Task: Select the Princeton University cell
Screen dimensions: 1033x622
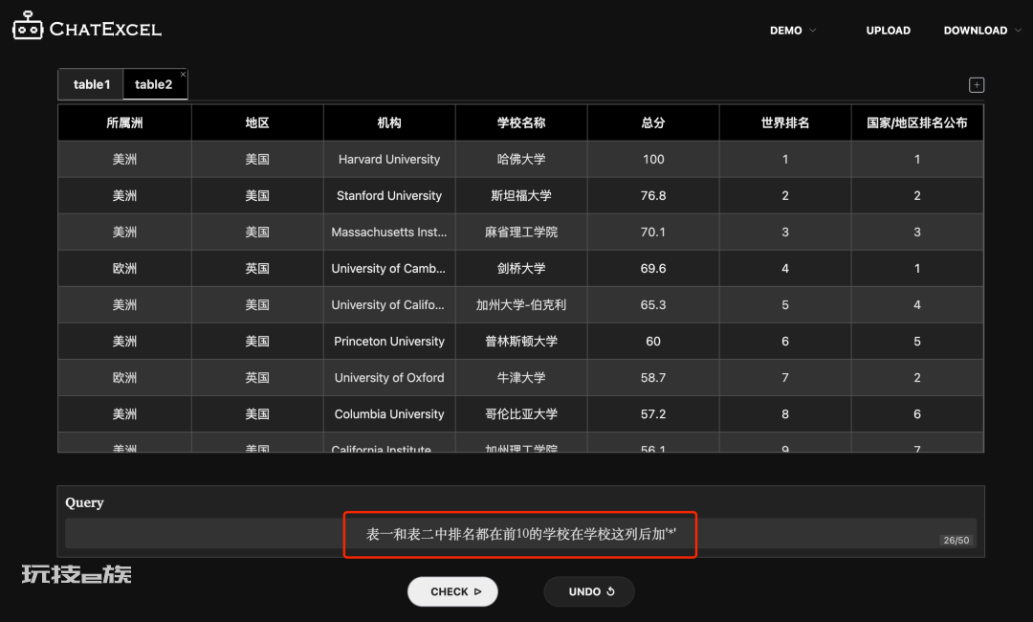Action: click(x=389, y=342)
